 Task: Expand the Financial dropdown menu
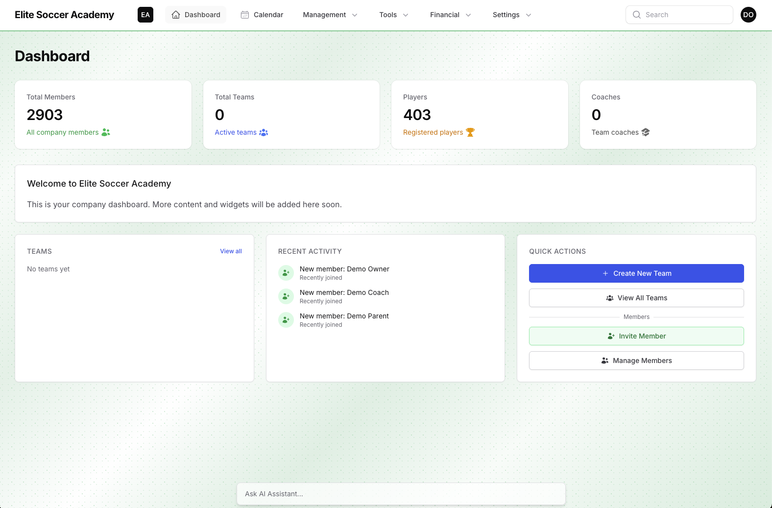click(450, 15)
